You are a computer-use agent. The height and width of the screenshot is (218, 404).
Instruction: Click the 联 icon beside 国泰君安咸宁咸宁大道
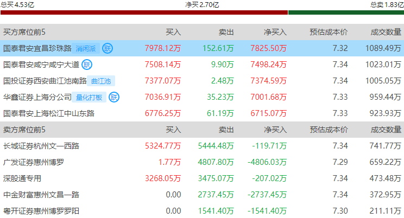pos(87,65)
